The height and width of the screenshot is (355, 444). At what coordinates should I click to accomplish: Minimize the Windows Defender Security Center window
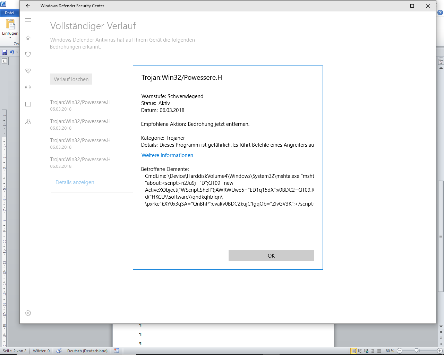coord(396,6)
